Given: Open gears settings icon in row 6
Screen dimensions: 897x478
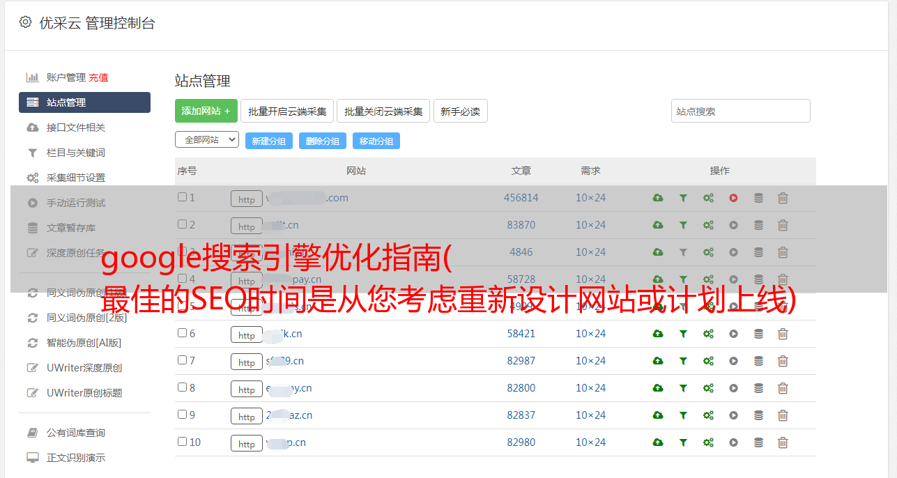Looking at the screenshot, I should tap(708, 334).
